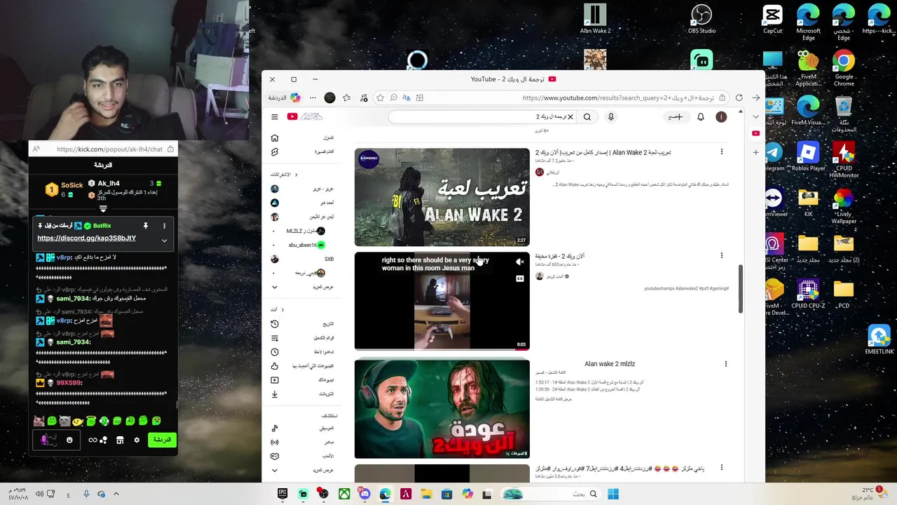Unpin the pinned message with pin icon
Screen dimensions: 897x505
pyautogui.click(x=145, y=226)
